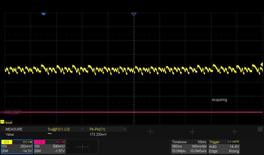Open the Tsu@F(C1,C2) measurement header
The height and width of the screenshot is (155, 264).
click(59, 129)
